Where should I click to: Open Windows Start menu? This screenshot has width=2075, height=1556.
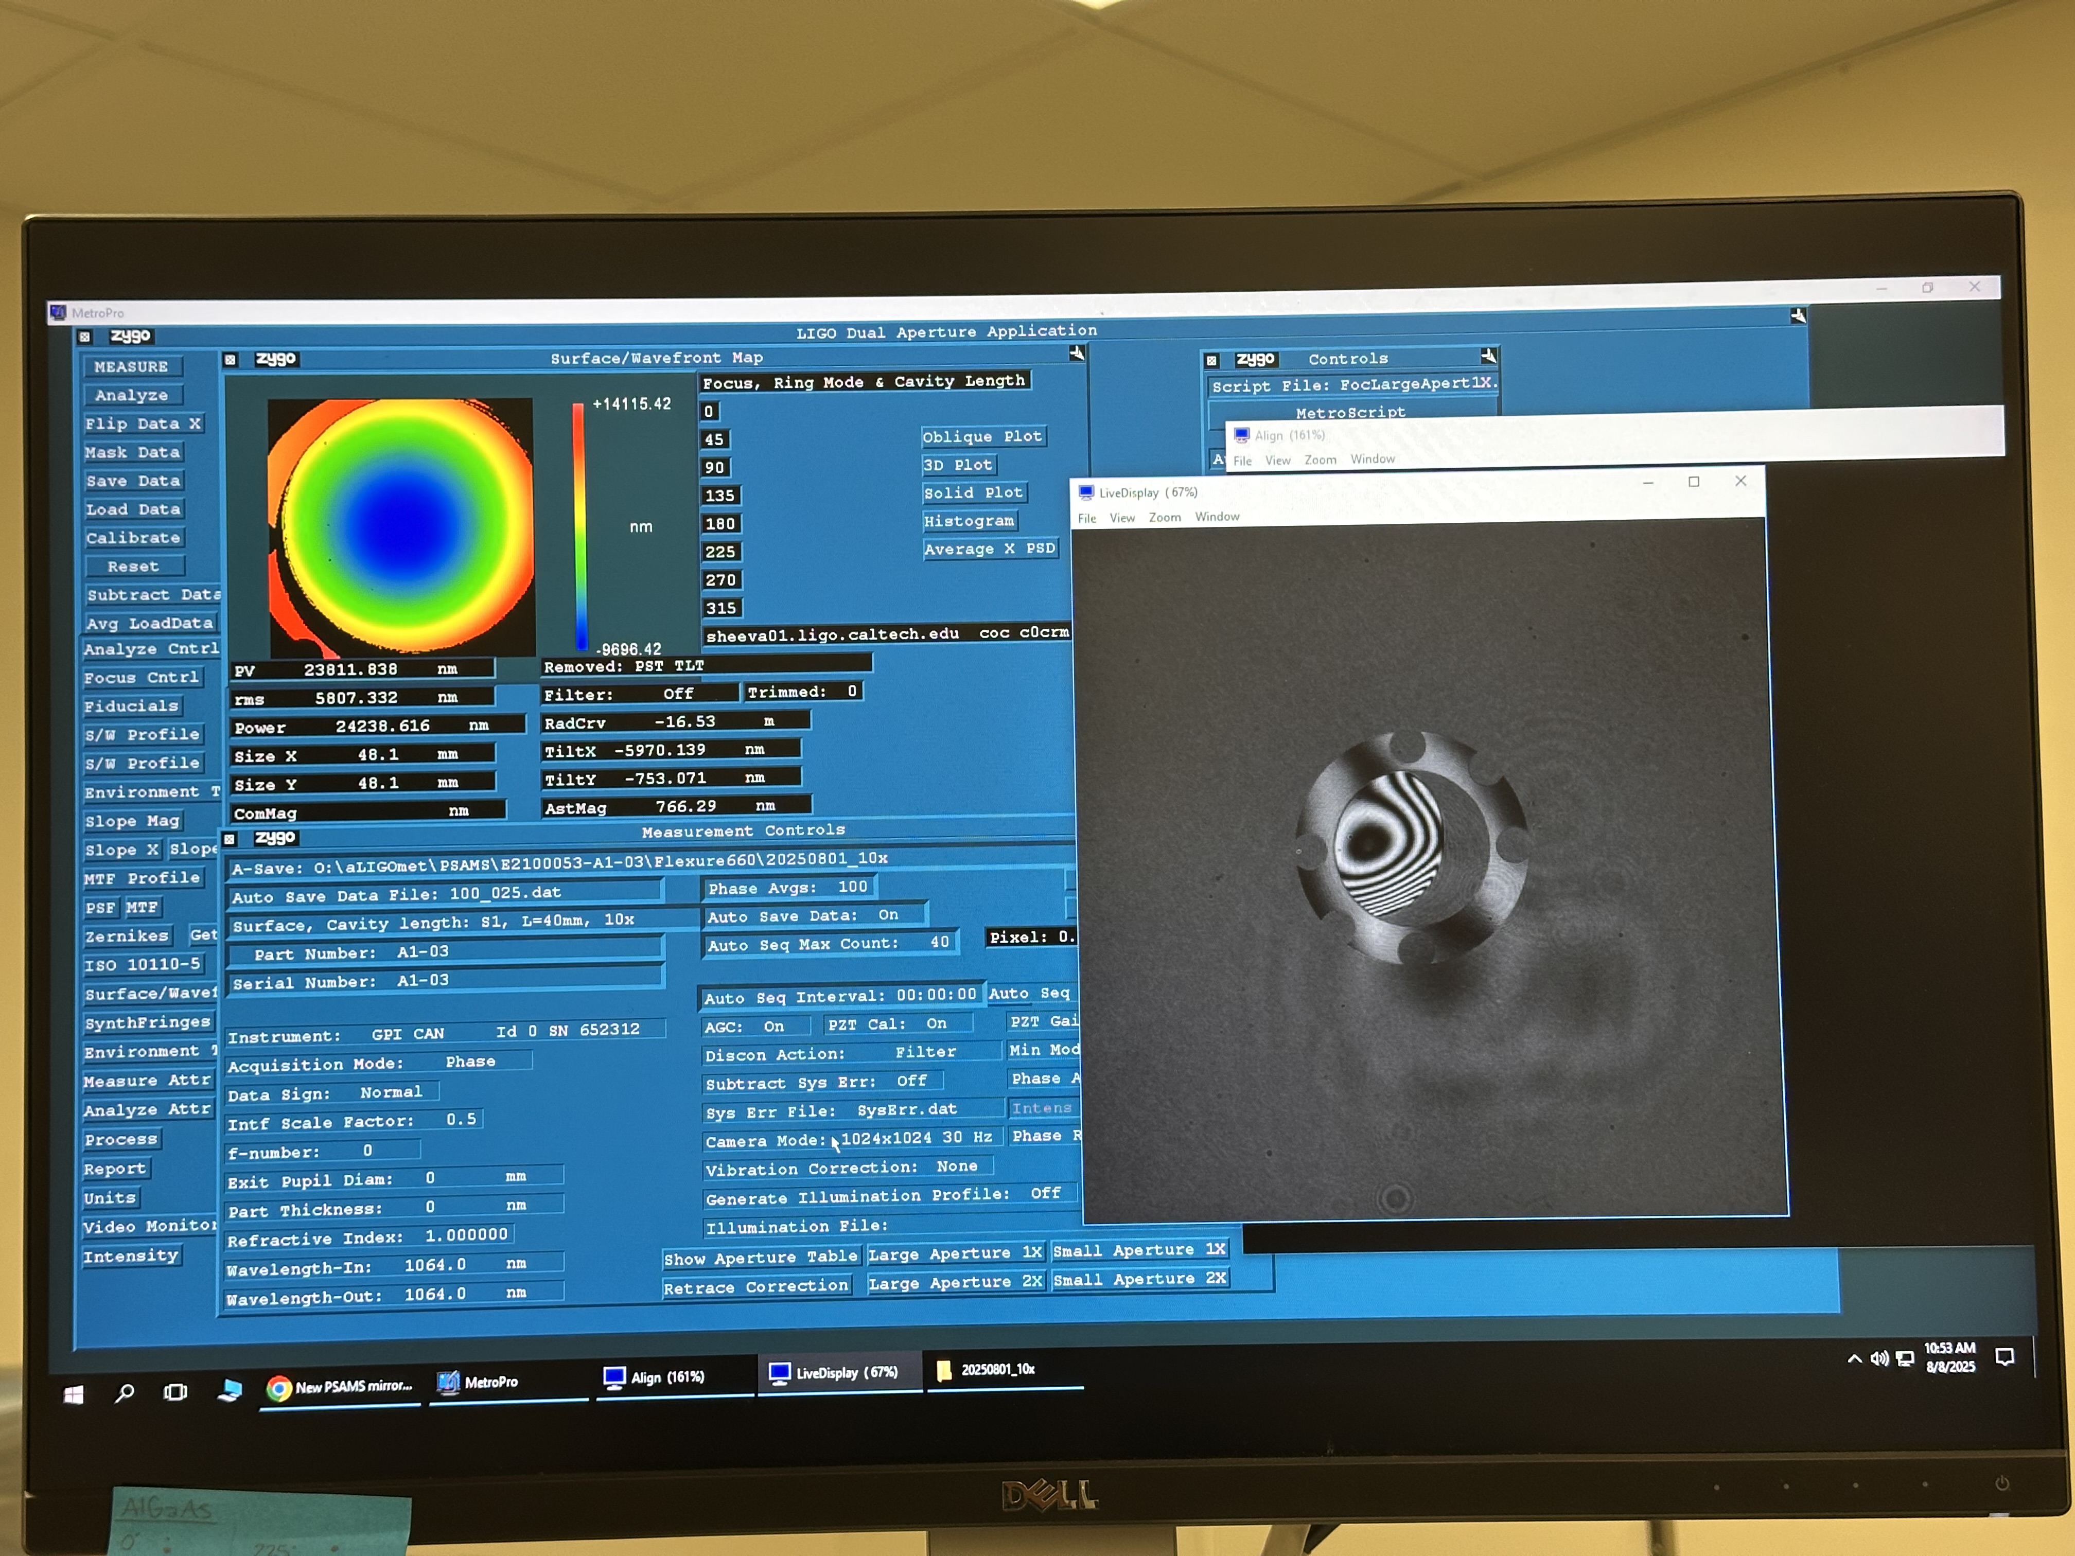(x=73, y=1394)
